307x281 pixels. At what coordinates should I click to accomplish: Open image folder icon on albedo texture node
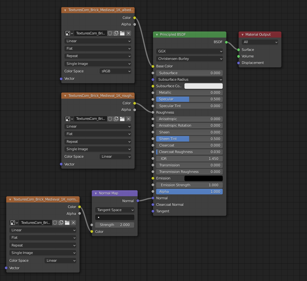click(x=122, y=33)
